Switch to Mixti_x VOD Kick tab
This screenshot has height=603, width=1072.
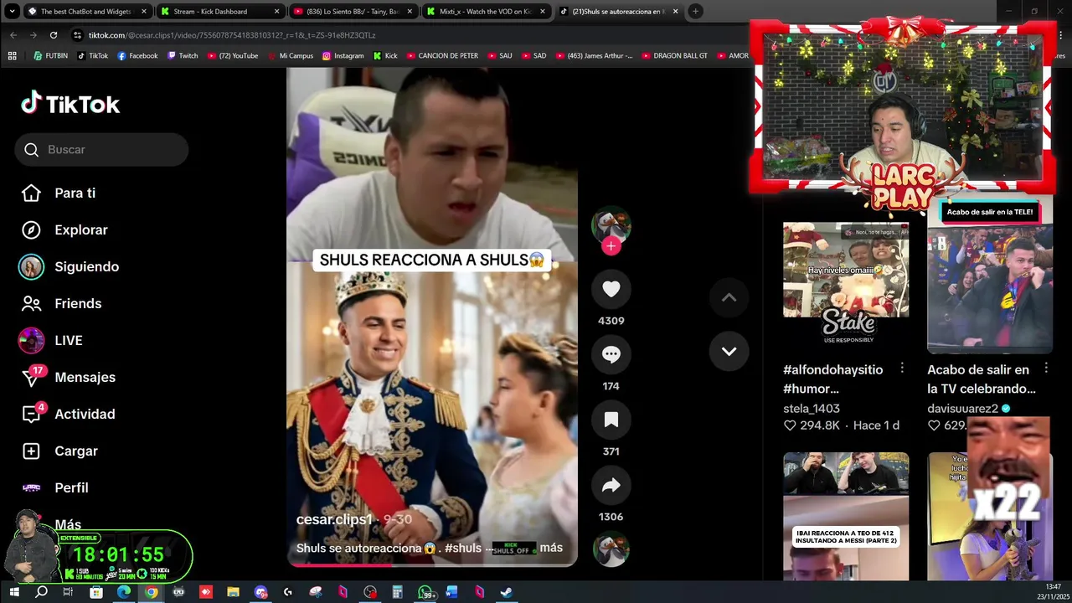(486, 12)
